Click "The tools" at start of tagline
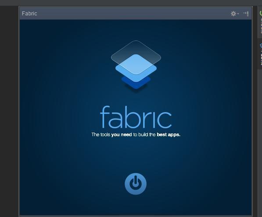 point(101,134)
